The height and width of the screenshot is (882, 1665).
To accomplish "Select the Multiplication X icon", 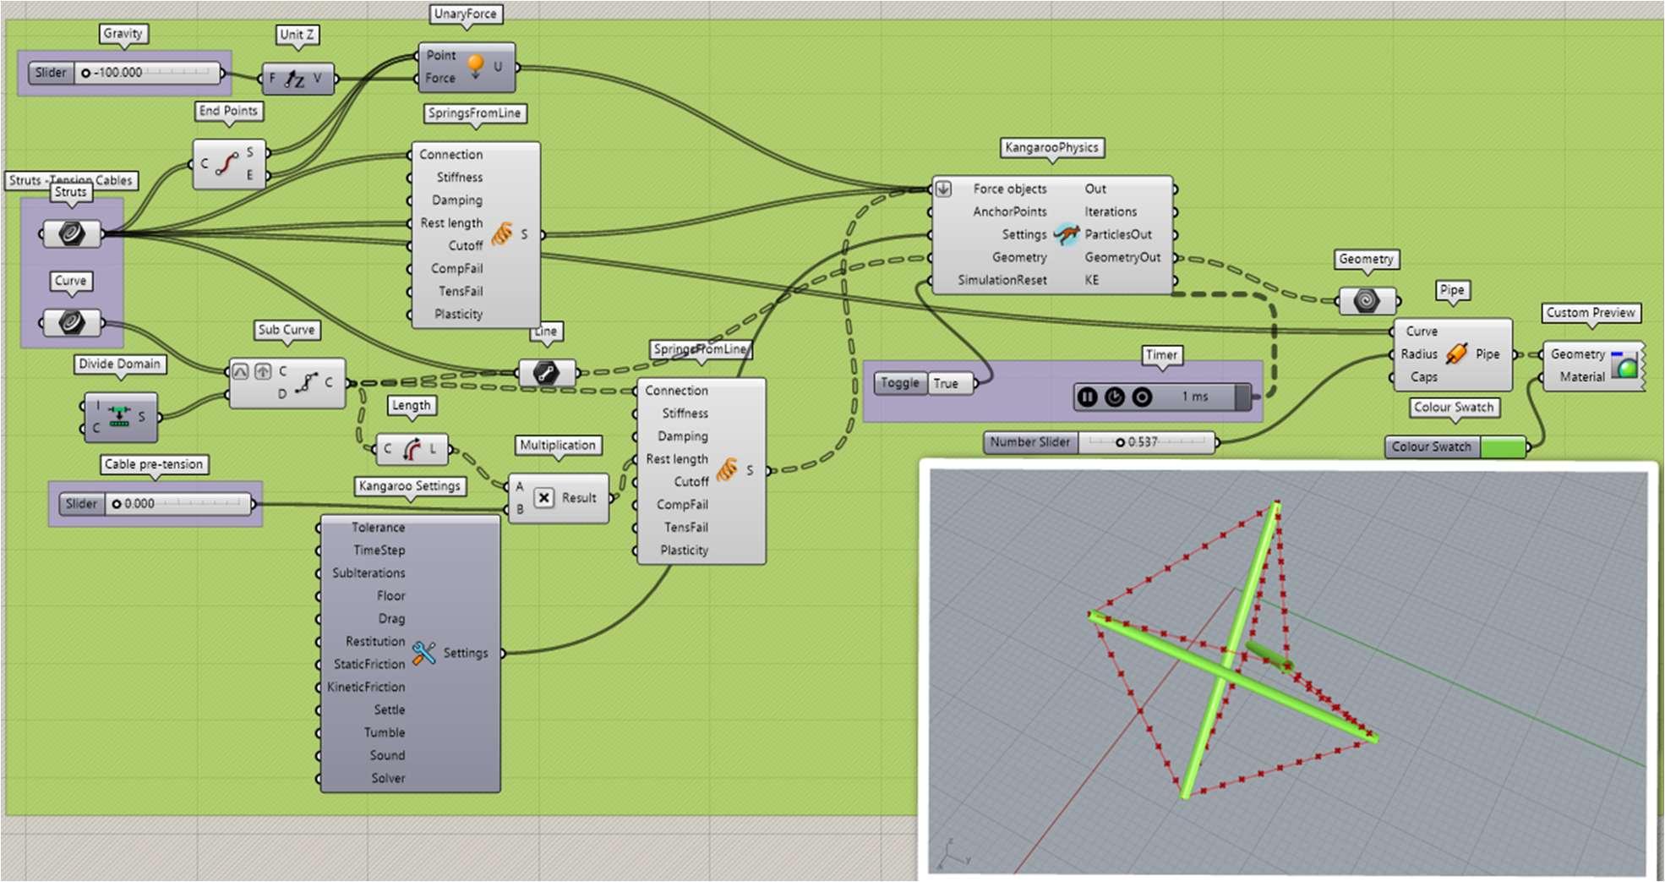I will click(544, 498).
